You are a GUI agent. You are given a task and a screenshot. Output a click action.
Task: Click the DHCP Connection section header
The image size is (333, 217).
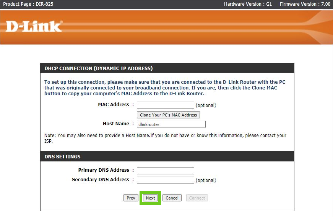coord(98,69)
